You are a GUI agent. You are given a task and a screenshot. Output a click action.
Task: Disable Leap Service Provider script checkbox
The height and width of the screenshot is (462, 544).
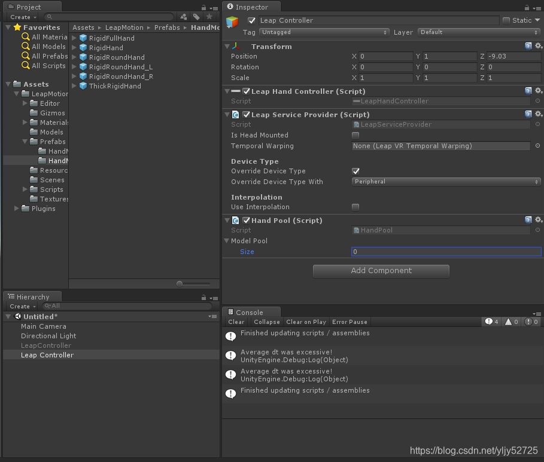pyautogui.click(x=247, y=114)
